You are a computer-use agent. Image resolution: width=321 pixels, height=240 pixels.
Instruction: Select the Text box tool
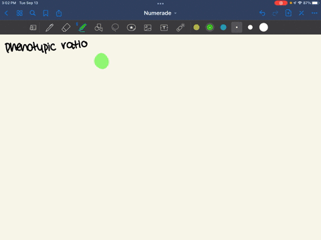(x=164, y=27)
